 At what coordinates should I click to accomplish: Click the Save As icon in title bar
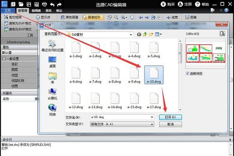click(x=37, y=4)
